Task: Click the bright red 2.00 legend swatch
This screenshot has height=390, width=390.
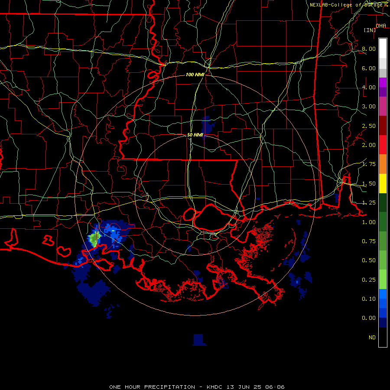Action: coord(383,145)
